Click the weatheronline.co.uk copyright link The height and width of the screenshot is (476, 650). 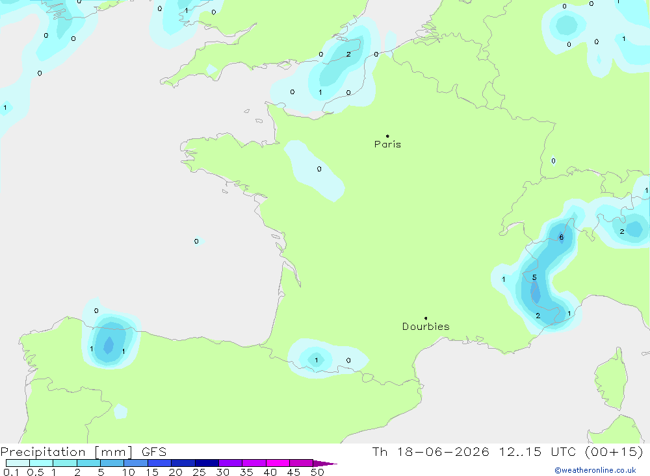coord(595,470)
